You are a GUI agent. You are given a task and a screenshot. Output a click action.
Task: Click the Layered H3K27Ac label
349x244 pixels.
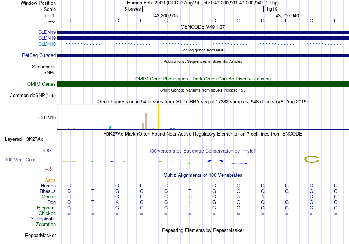(24, 139)
